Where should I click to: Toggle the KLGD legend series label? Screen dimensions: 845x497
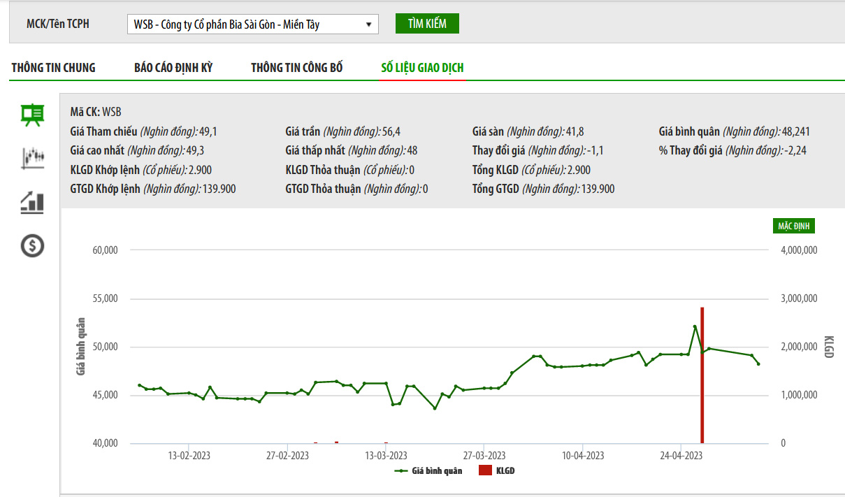click(x=505, y=471)
